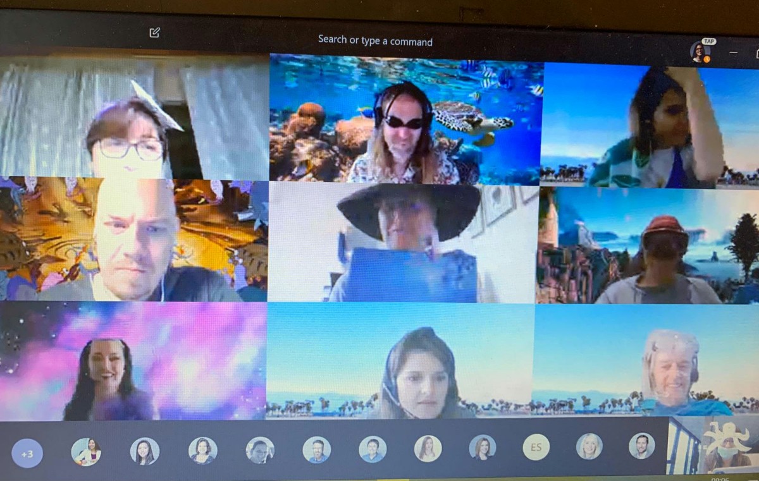Select the avatar of man in blue shirt
This screenshot has height=481, width=759.
(373, 449)
